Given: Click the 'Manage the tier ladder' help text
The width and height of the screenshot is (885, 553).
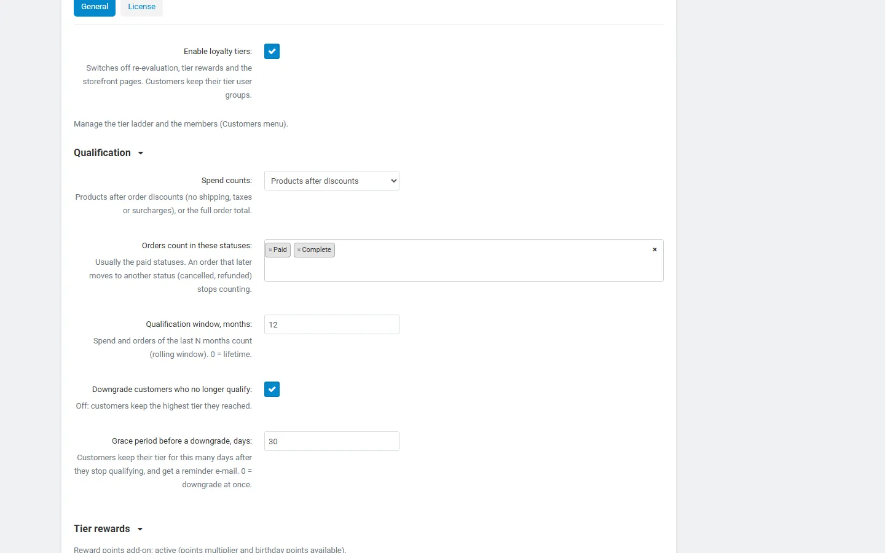Looking at the screenshot, I should (x=181, y=124).
